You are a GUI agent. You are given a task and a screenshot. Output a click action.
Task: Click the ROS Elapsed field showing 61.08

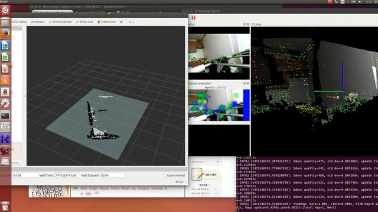click(x=25, y=175)
